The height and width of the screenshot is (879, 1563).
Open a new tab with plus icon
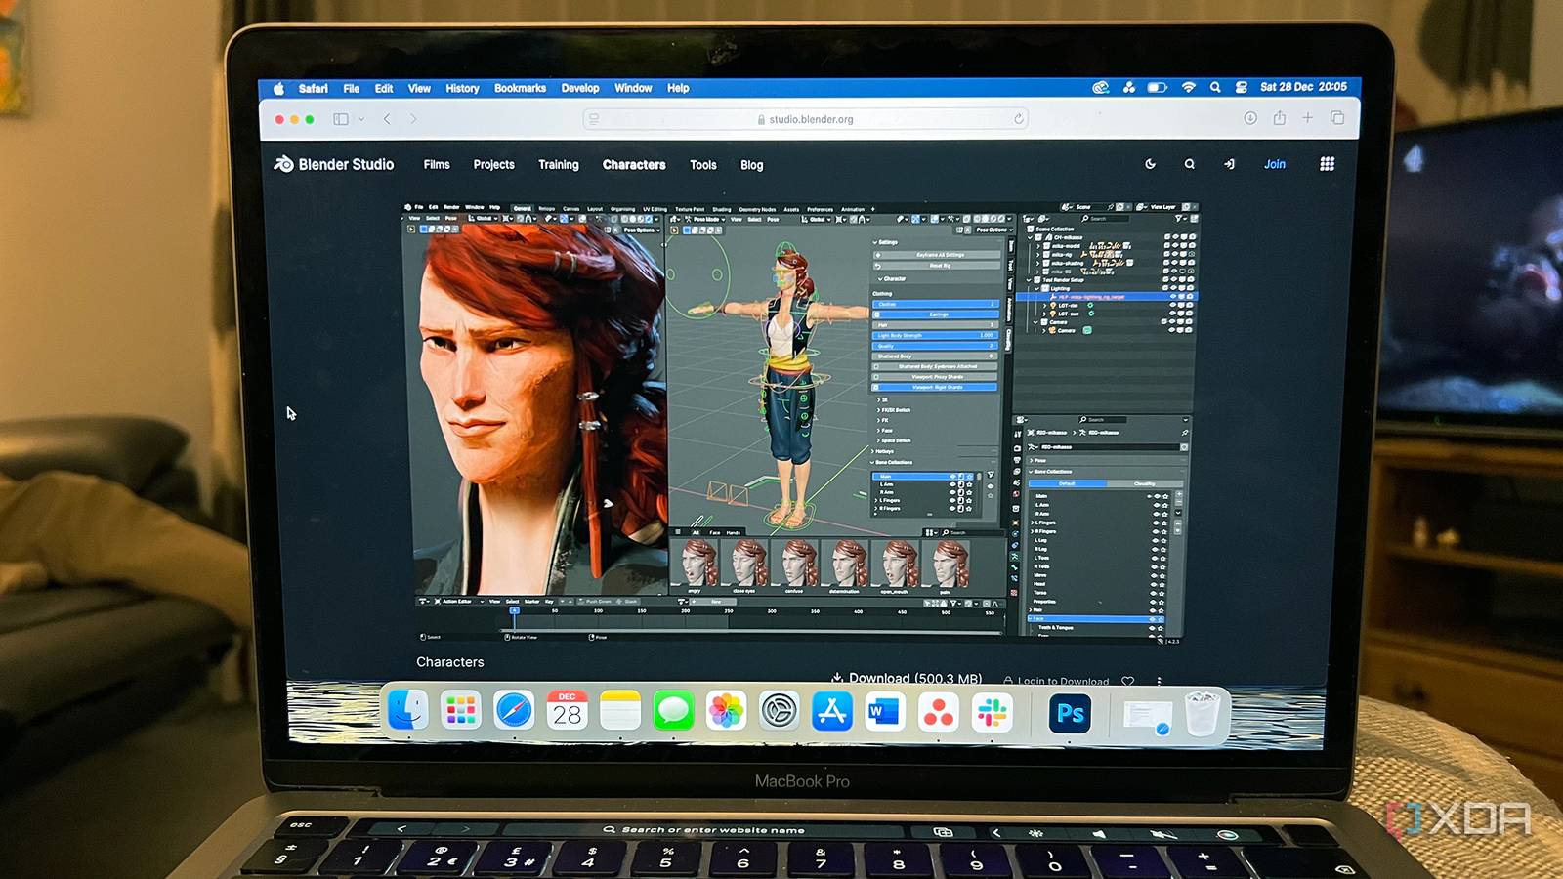(1307, 118)
